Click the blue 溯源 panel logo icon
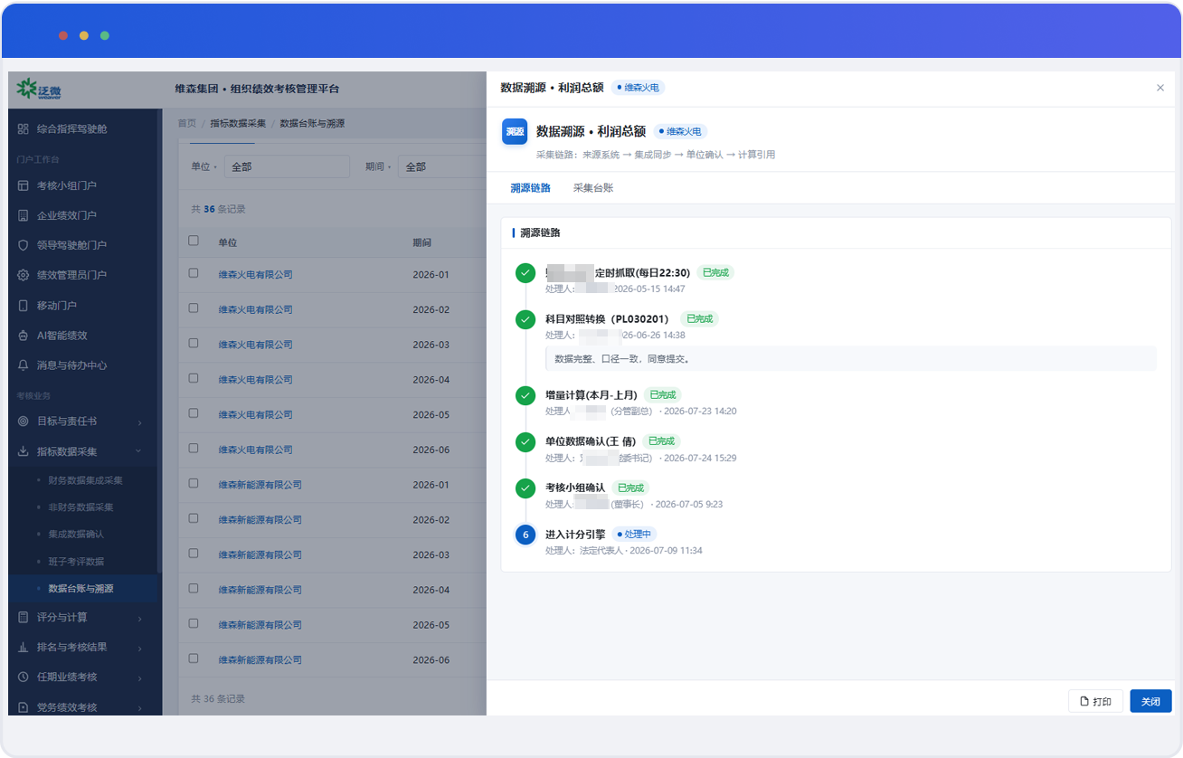This screenshot has height=758, width=1183. click(515, 132)
